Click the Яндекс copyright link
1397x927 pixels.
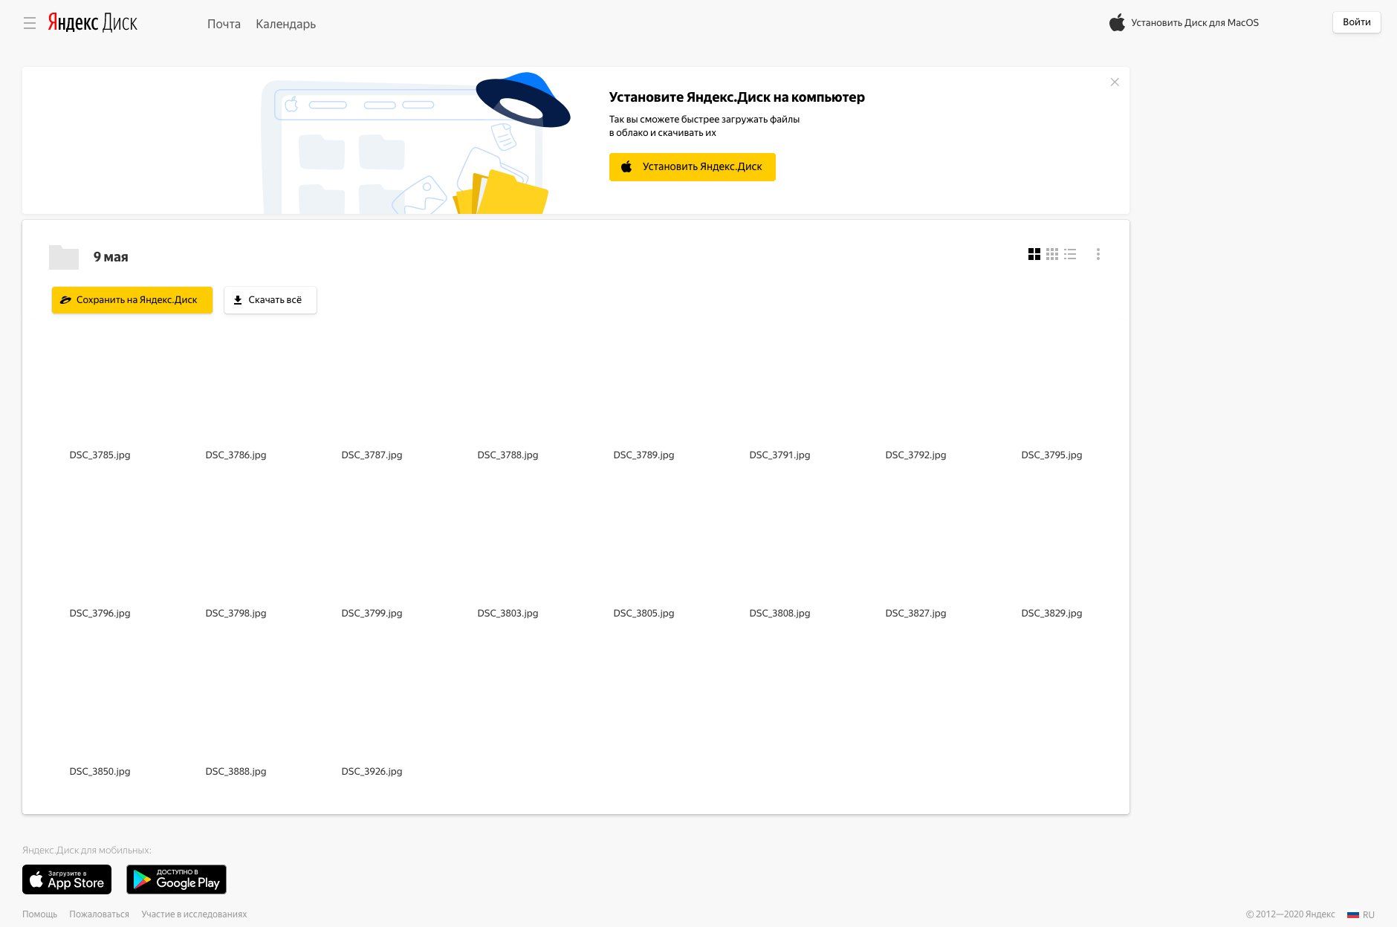click(1320, 914)
